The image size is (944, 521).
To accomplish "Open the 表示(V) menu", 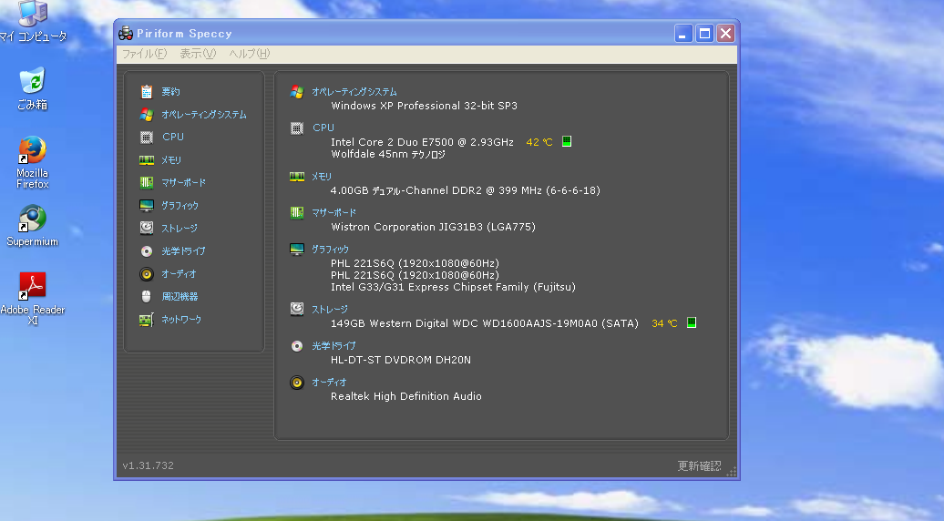I will [x=198, y=54].
